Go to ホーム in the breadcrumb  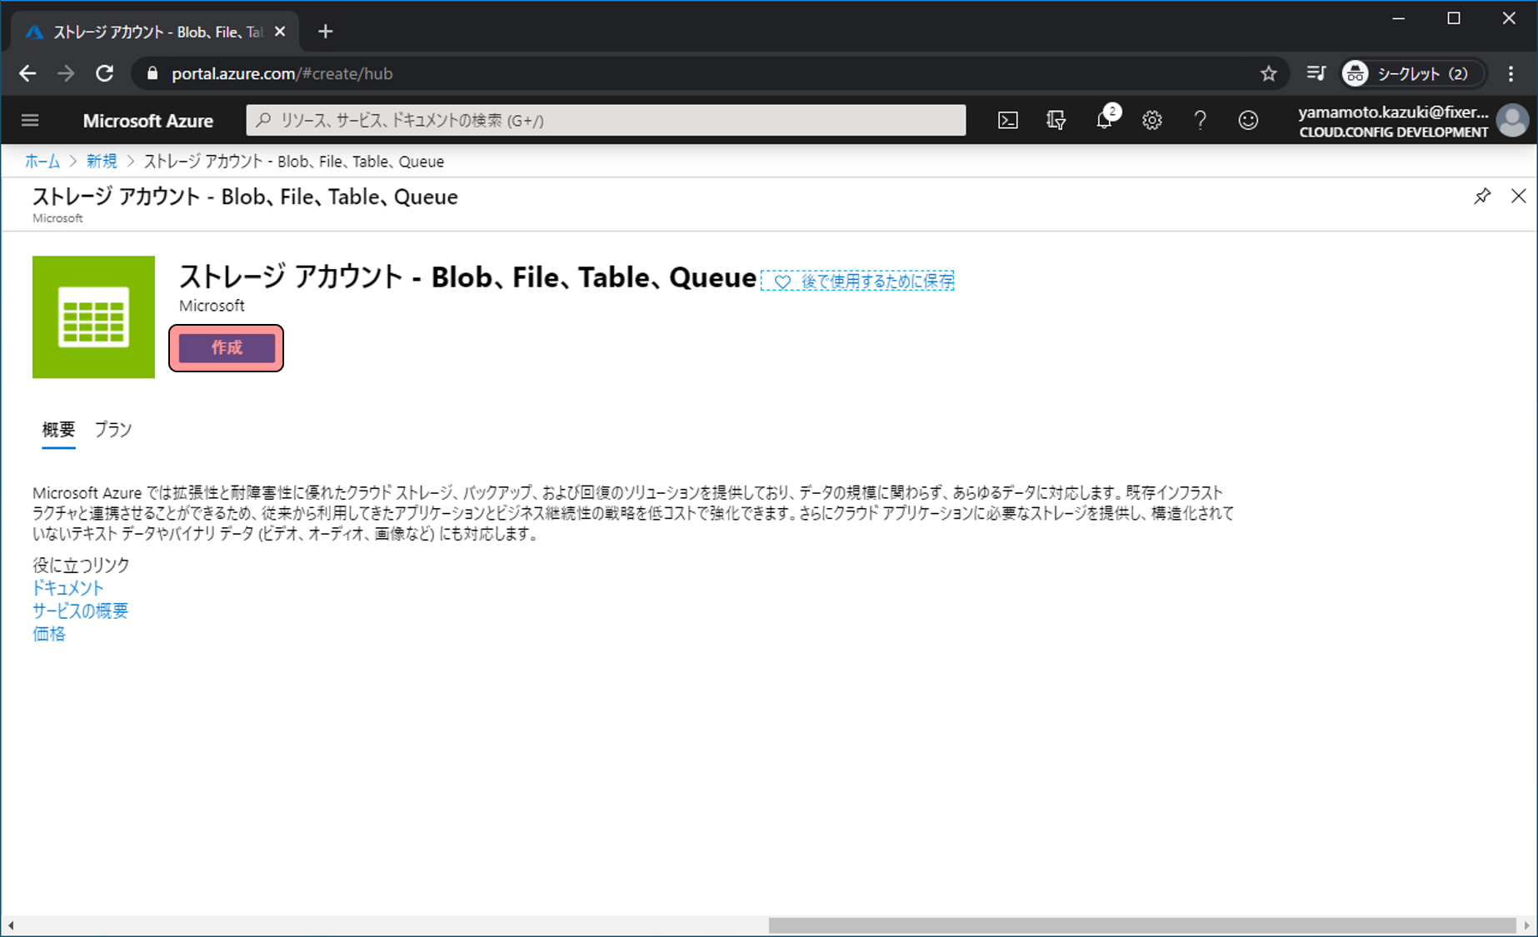tap(42, 162)
